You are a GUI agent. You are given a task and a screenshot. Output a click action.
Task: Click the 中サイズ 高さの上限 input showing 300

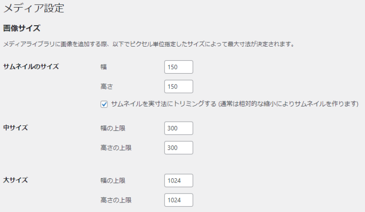point(178,148)
